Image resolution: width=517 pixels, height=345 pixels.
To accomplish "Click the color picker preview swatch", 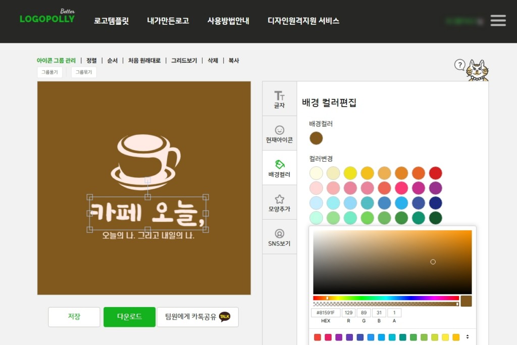I will (466, 301).
